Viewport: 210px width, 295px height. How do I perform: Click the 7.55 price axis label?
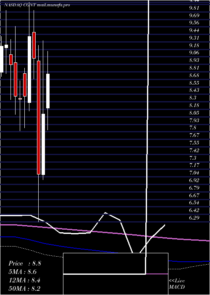click(x=194, y=142)
